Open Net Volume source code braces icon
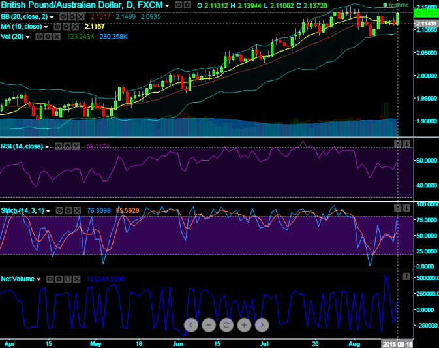Screen dimensions: 439x348 68,279
